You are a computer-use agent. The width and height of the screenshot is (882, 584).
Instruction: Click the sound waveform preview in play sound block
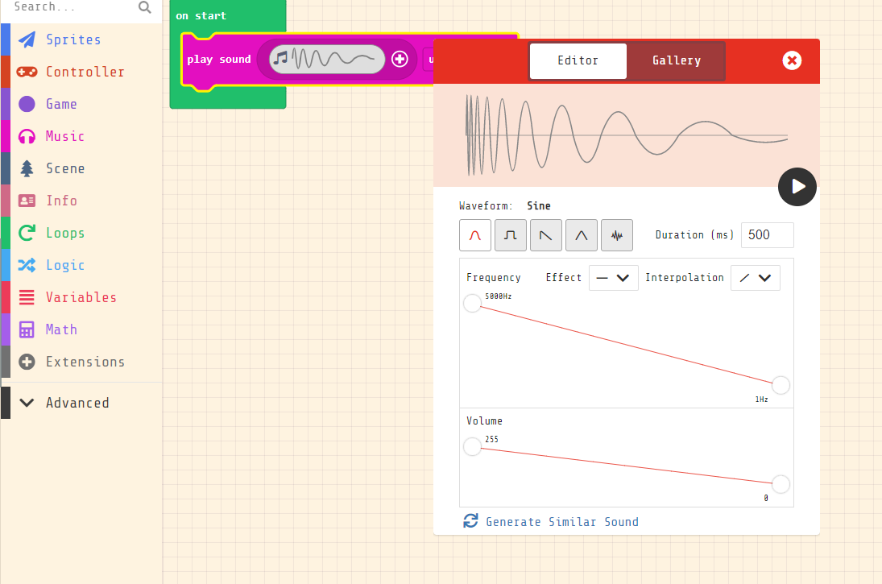(x=327, y=59)
